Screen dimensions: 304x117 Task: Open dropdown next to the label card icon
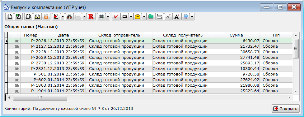coord(131,17)
